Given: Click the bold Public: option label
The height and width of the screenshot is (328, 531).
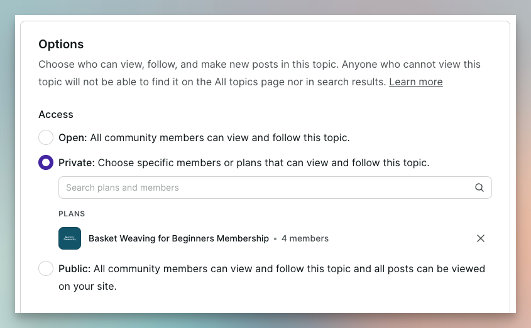Looking at the screenshot, I should 74,268.
